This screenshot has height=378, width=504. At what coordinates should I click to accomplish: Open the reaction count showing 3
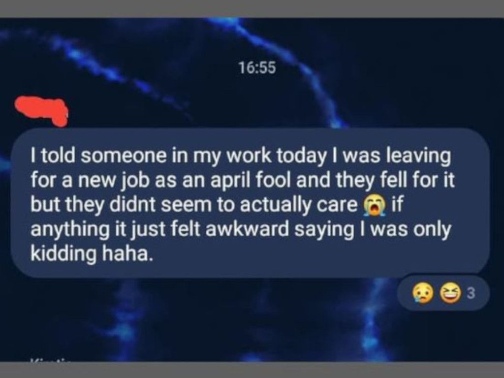click(x=470, y=293)
